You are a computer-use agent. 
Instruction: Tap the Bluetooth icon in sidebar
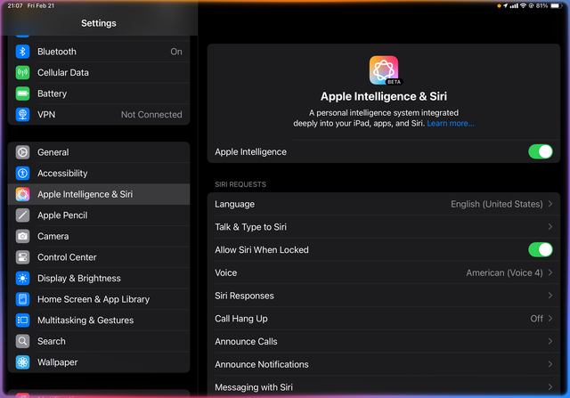point(22,52)
